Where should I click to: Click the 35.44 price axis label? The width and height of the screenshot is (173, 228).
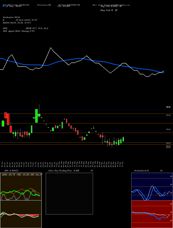click(168, 115)
